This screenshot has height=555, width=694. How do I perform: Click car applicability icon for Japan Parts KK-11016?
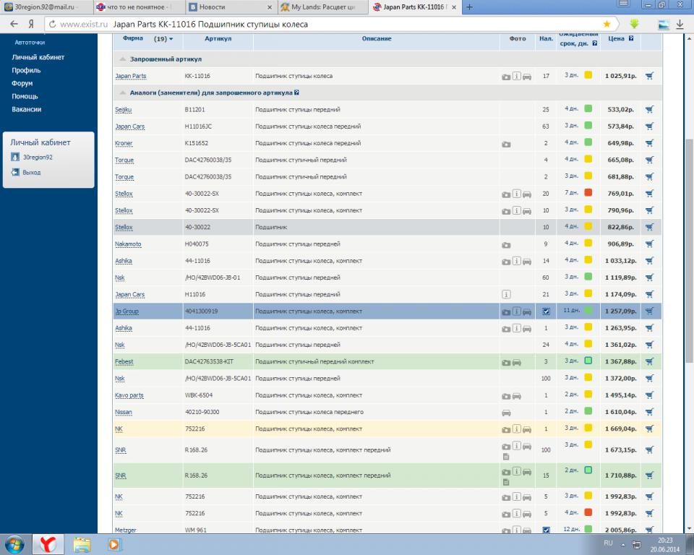coord(527,77)
